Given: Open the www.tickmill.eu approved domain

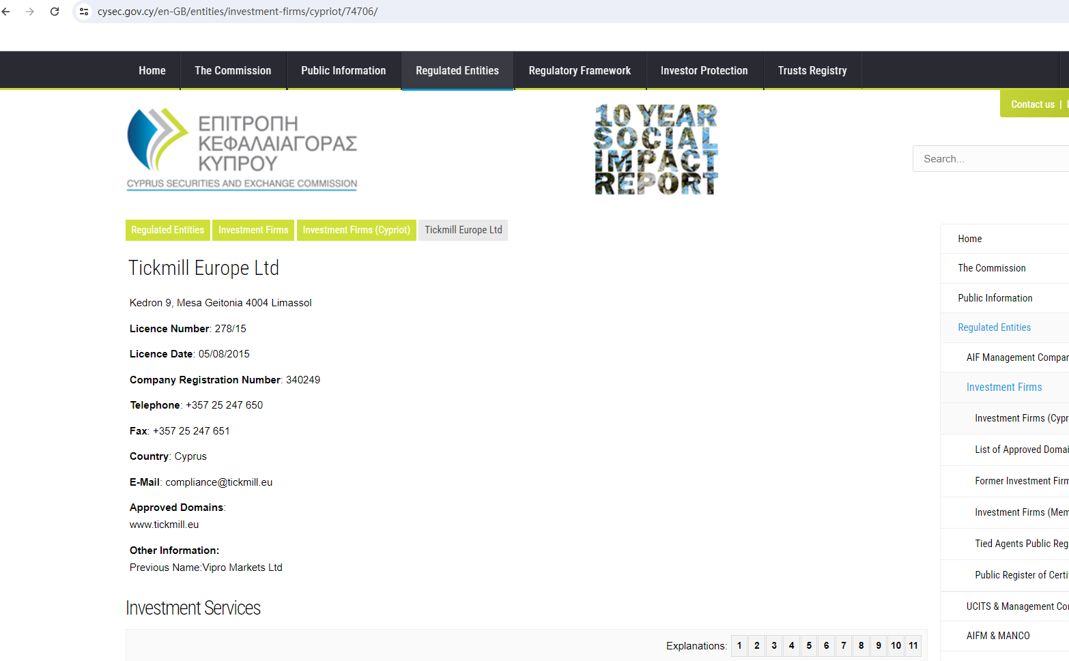Looking at the screenshot, I should (164, 525).
